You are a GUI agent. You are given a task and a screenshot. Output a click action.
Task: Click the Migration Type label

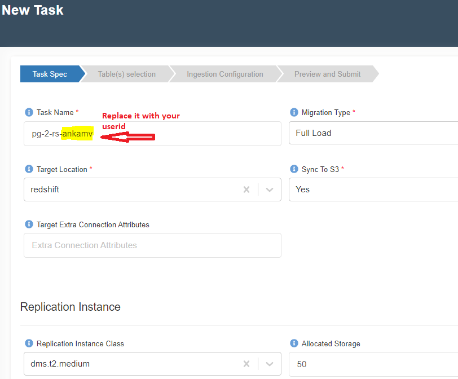[326, 112]
